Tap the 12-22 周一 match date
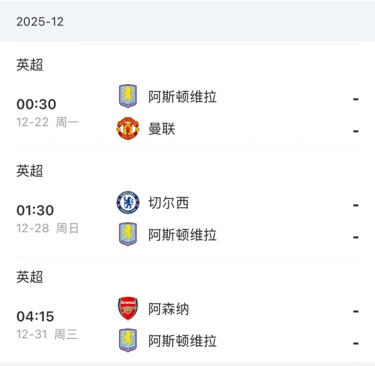Viewport: 375px width, 366px height. pyautogui.click(x=47, y=123)
